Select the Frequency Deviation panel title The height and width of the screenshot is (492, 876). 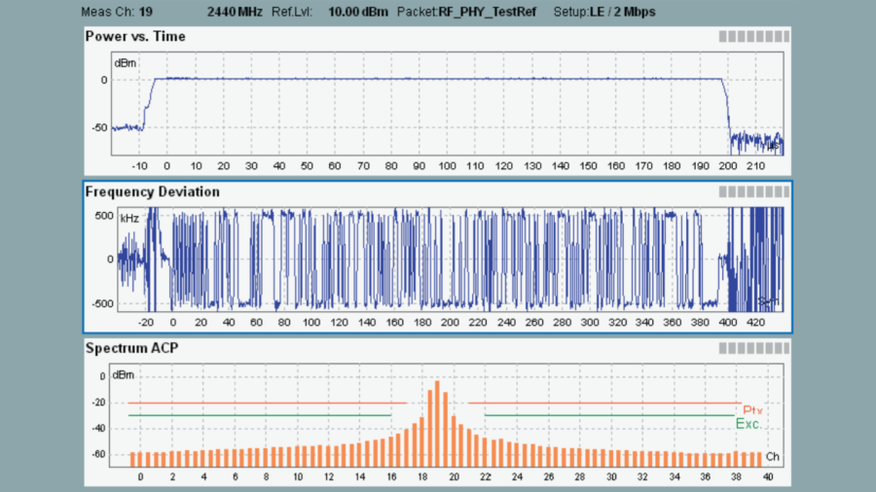pos(153,193)
